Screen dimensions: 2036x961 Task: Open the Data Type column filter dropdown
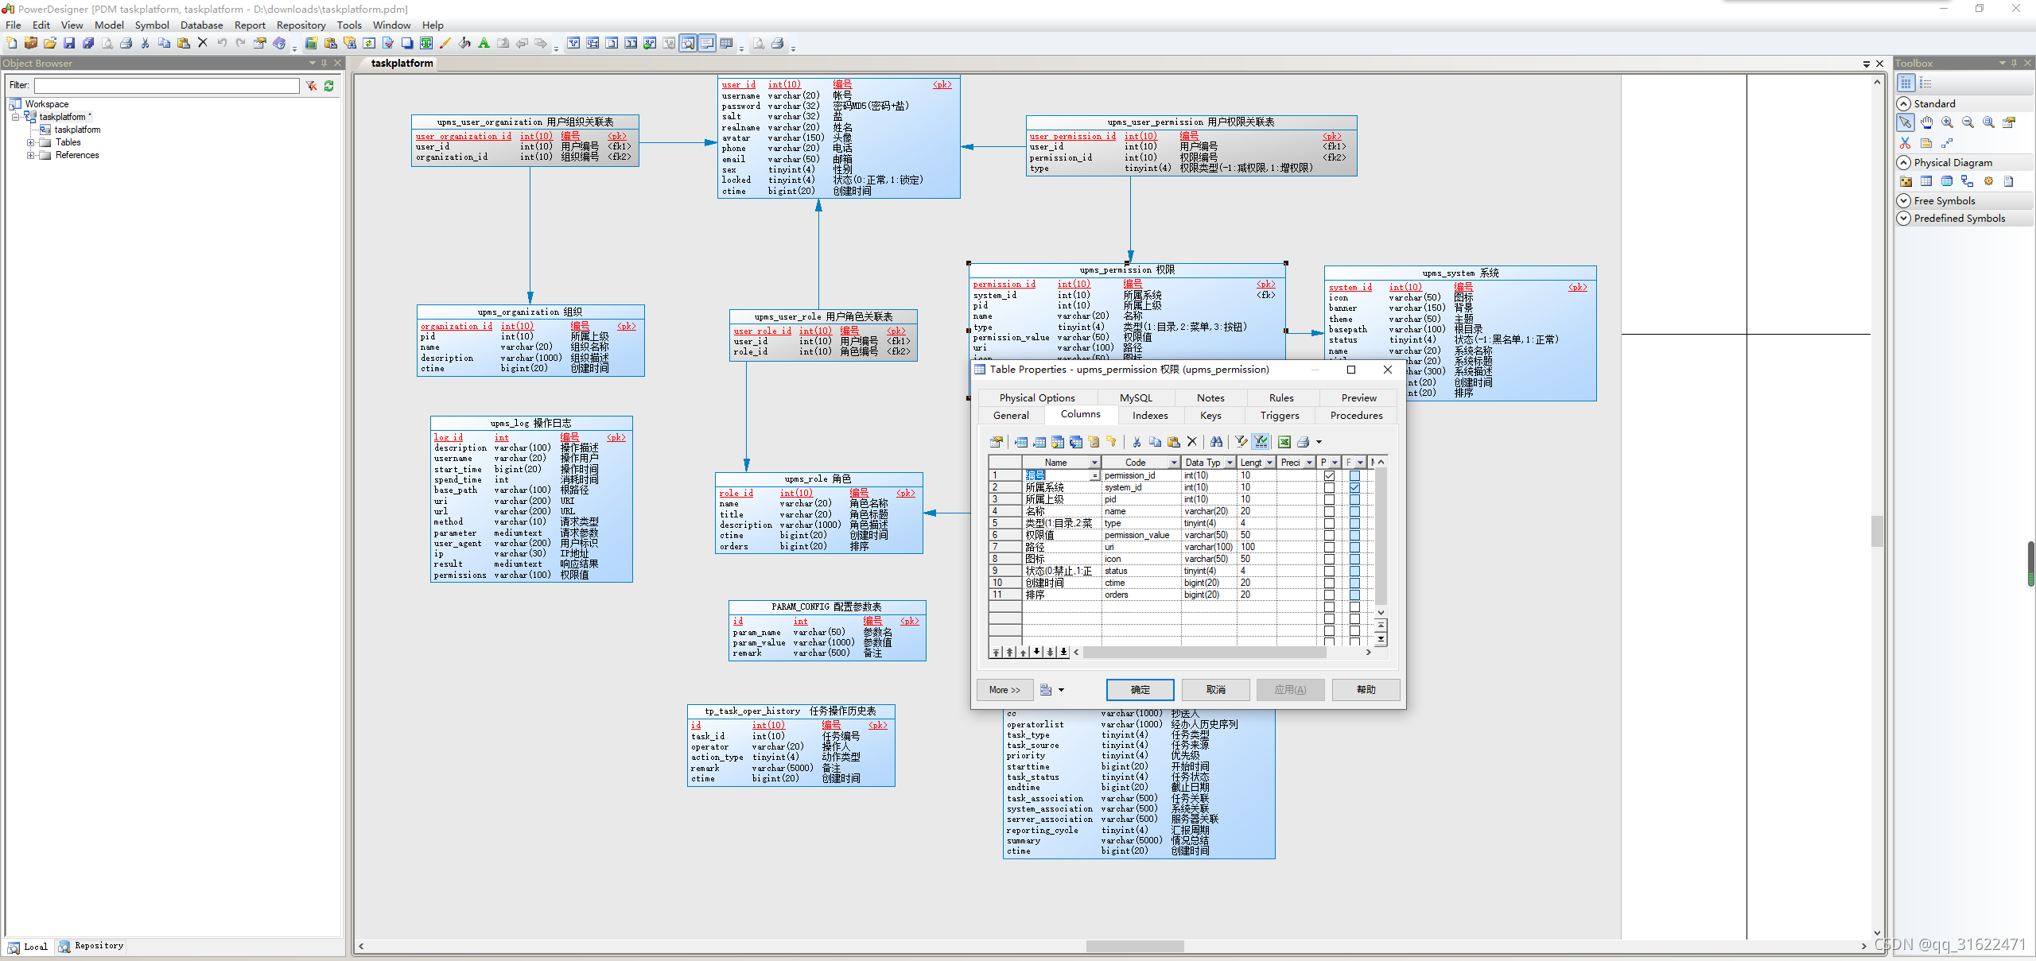tap(1230, 463)
